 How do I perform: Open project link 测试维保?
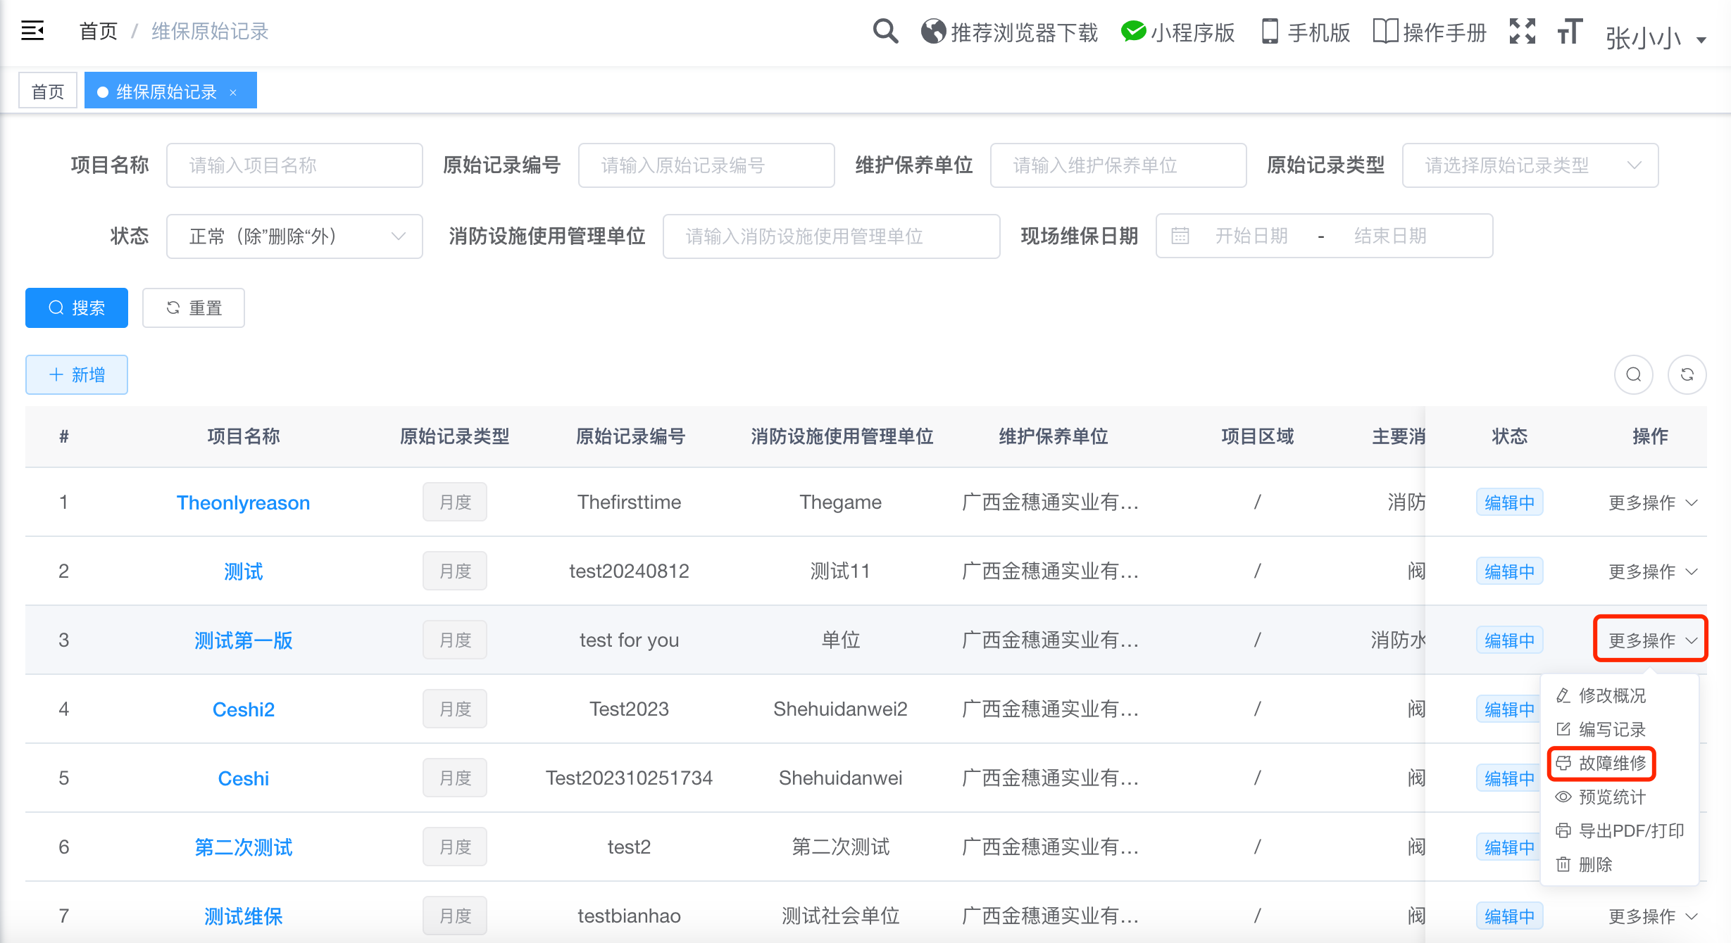[x=243, y=916]
